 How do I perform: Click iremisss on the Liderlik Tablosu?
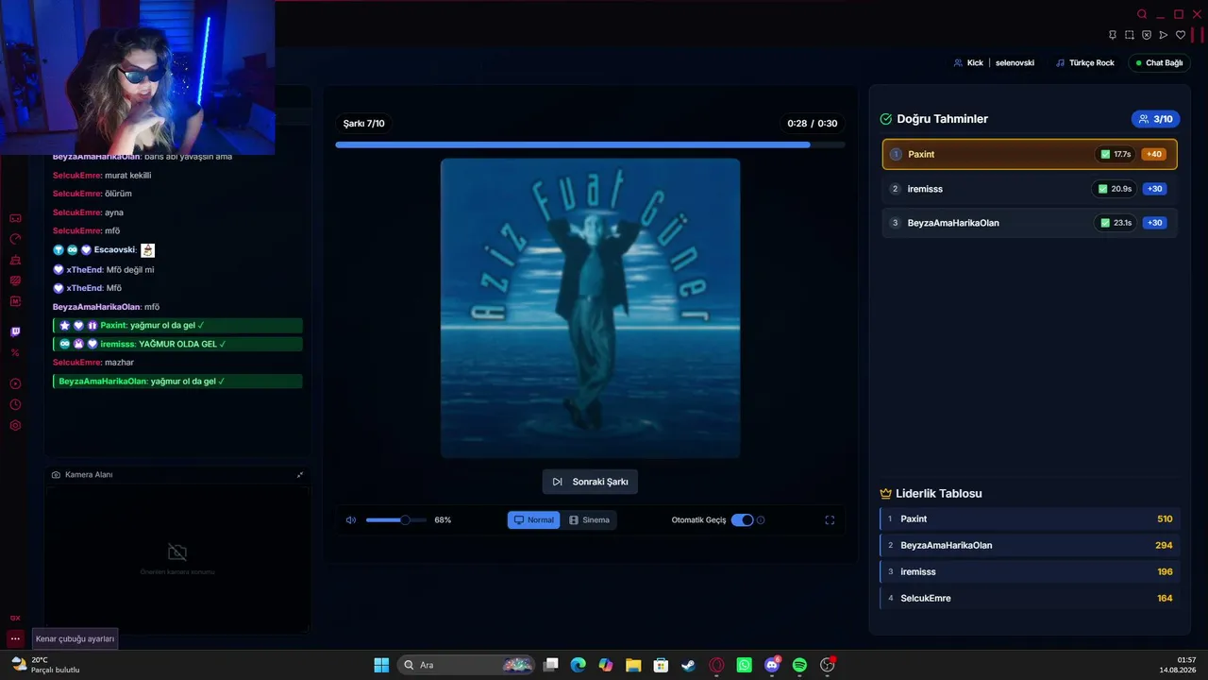coord(1030,571)
